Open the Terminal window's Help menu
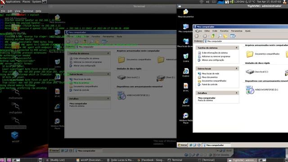288x162 pixels. coord(38,11)
